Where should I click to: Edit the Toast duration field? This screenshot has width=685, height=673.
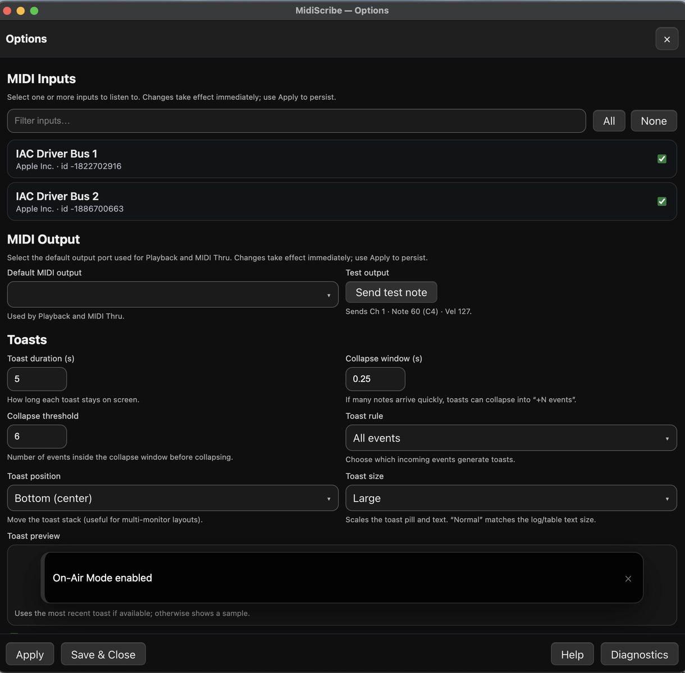[x=37, y=379]
